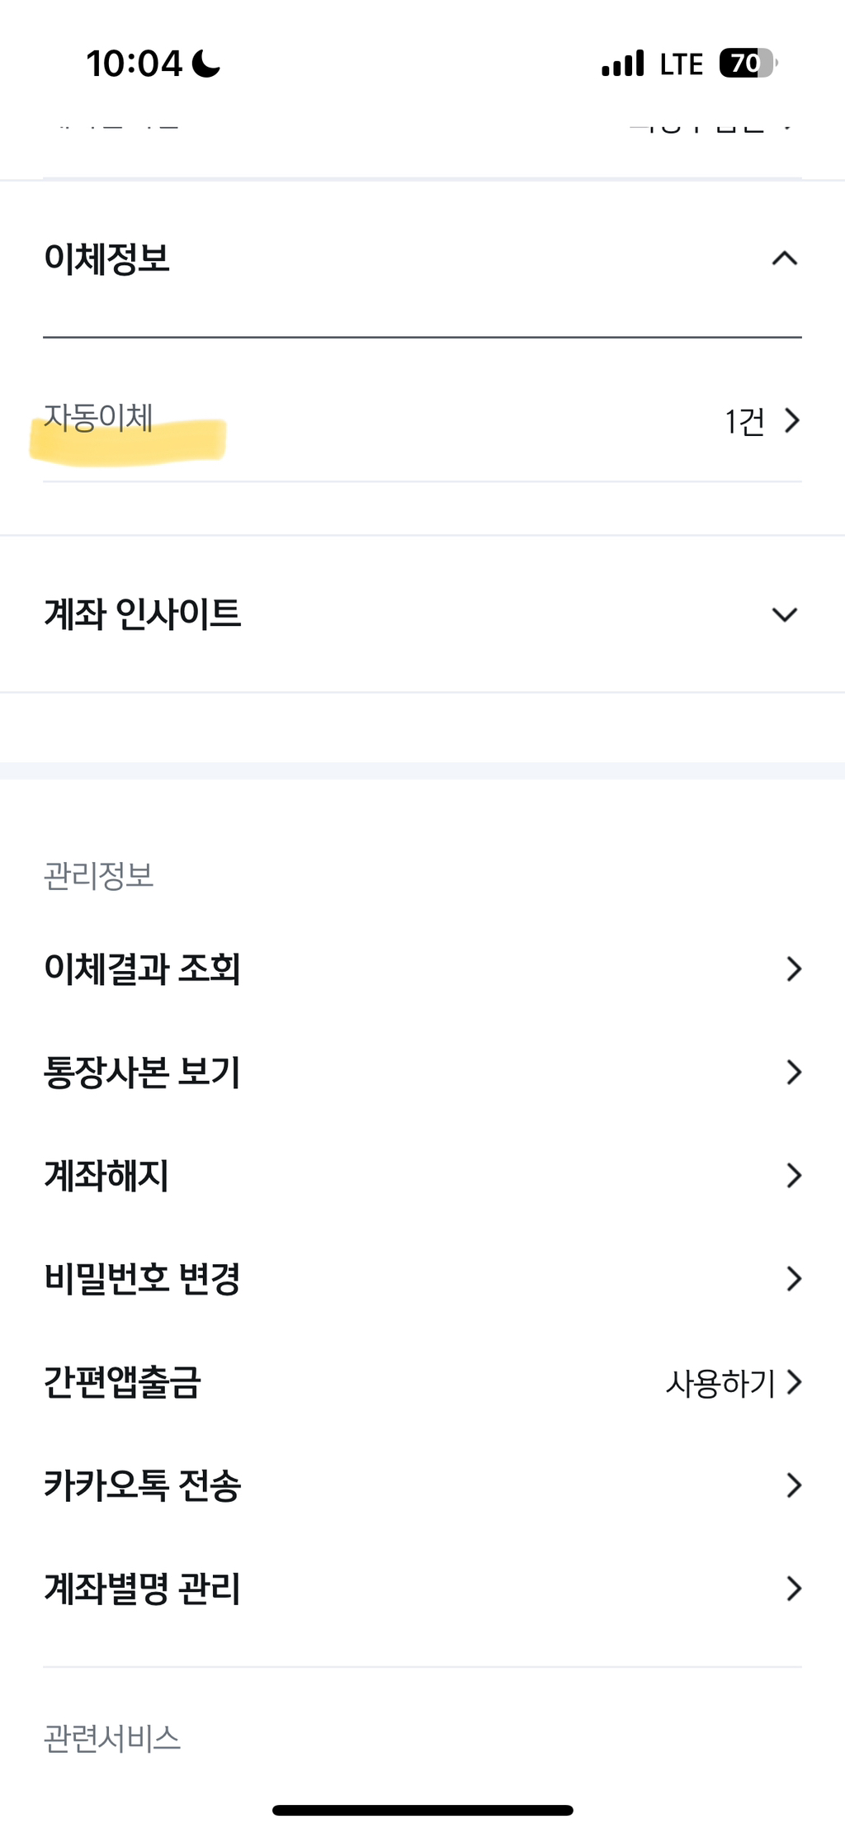Collapse the 이체정보 section chevron
Viewport: 845px width, 1833px height.
pos(784,259)
